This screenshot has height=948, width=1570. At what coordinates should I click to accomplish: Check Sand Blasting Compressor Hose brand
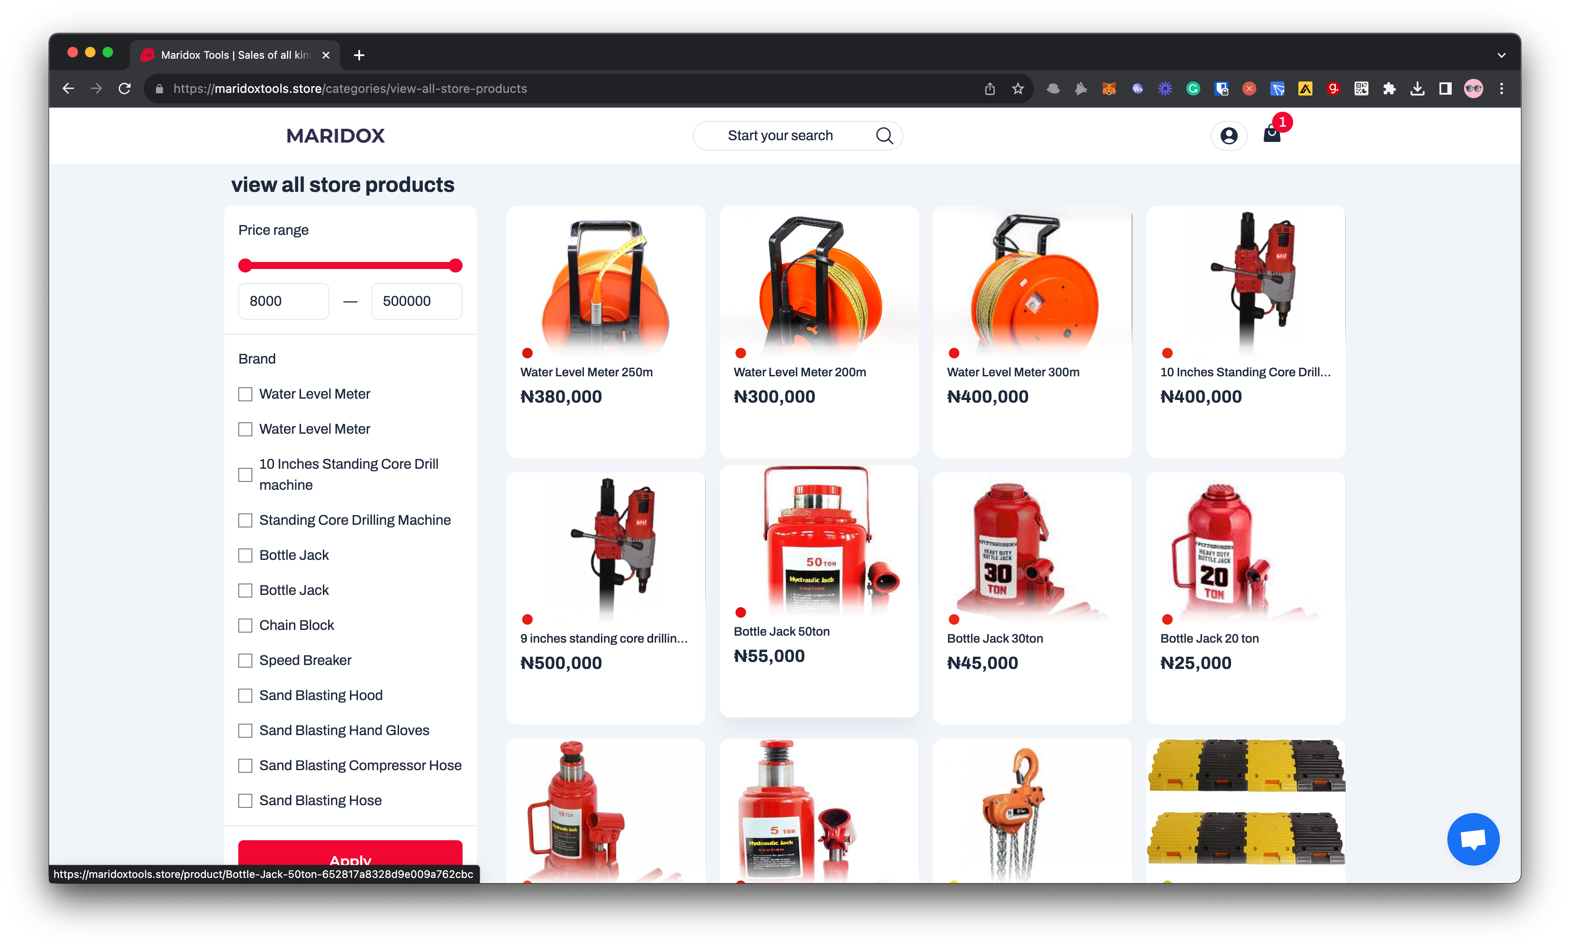coord(245,766)
